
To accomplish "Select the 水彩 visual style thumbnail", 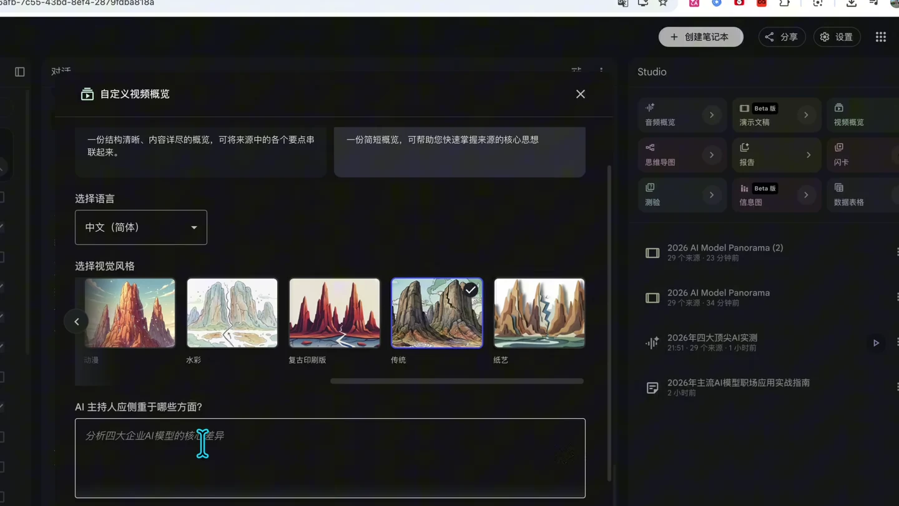I will [232, 313].
